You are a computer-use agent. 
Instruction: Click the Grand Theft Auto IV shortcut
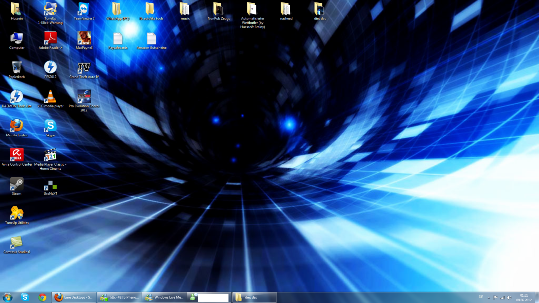84,68
